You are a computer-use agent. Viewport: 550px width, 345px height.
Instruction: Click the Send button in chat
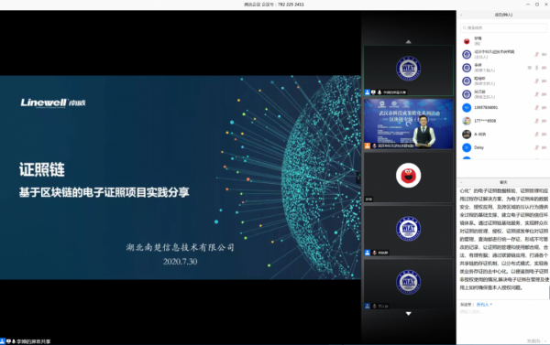point(533,340)
